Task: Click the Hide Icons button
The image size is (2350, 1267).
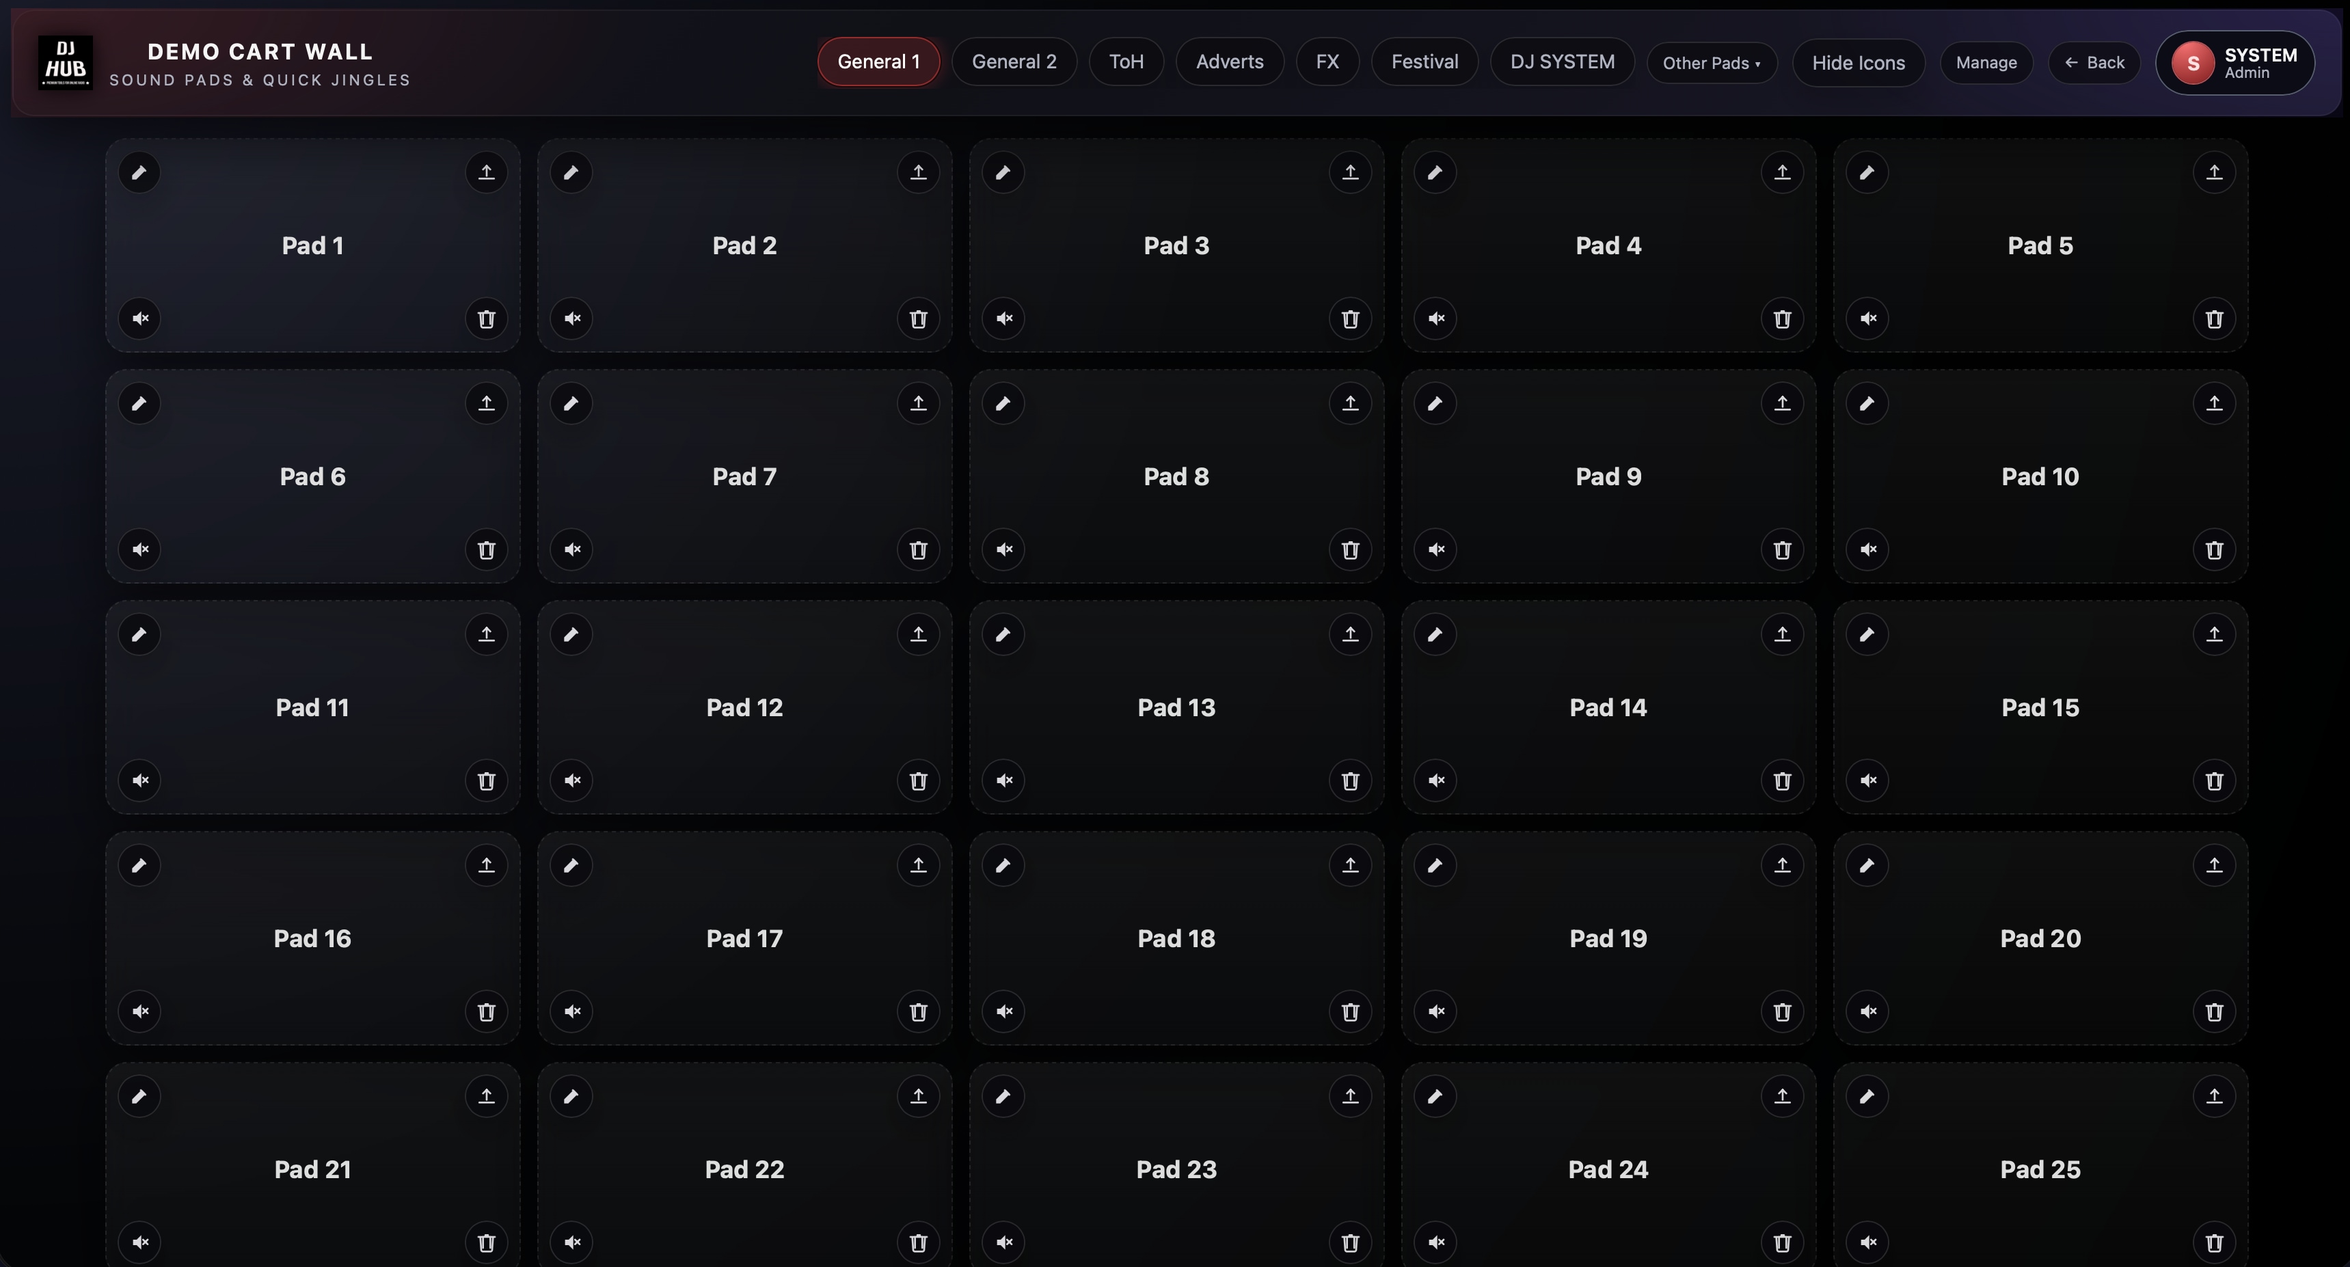Action: [1857, 62]
